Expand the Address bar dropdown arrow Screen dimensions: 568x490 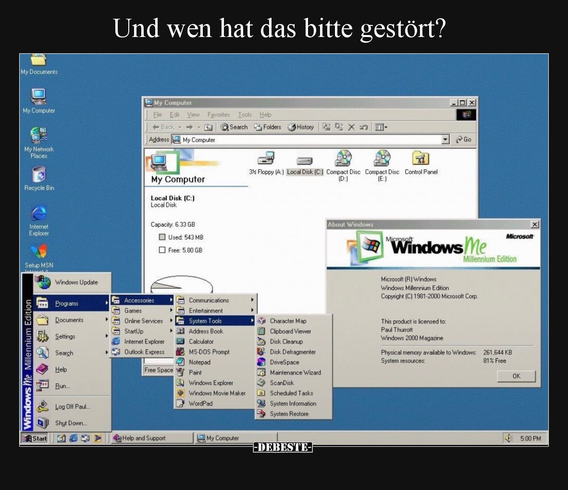coord(445,139)
